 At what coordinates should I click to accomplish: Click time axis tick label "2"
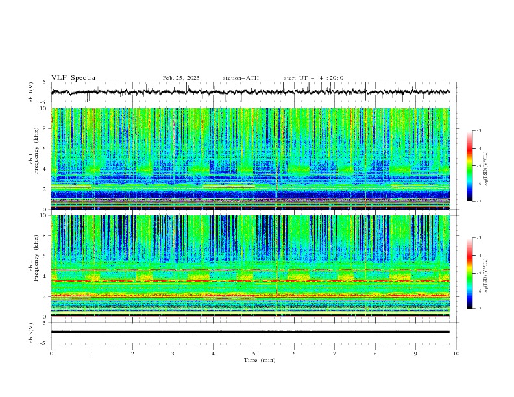(x=132, y=354)
